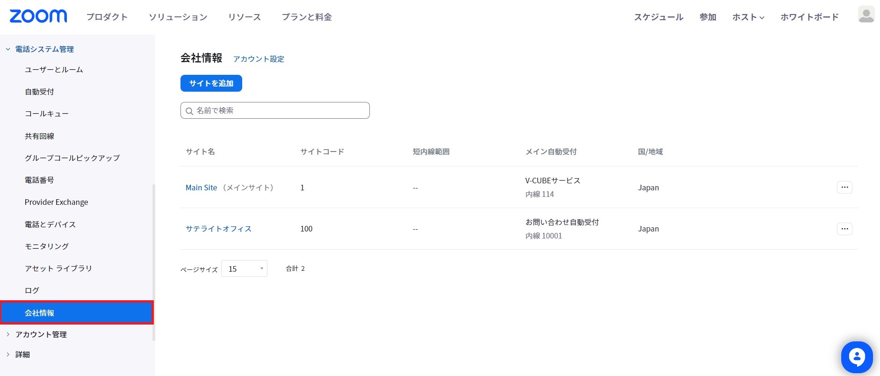Click the サイトを追加 button
880x376 pixels.
(x=211, y=83)
